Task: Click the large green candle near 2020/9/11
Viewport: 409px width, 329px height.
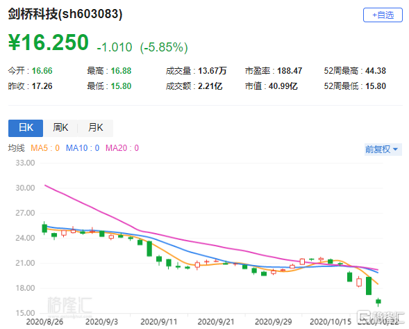Action: [x=149, y=248]
